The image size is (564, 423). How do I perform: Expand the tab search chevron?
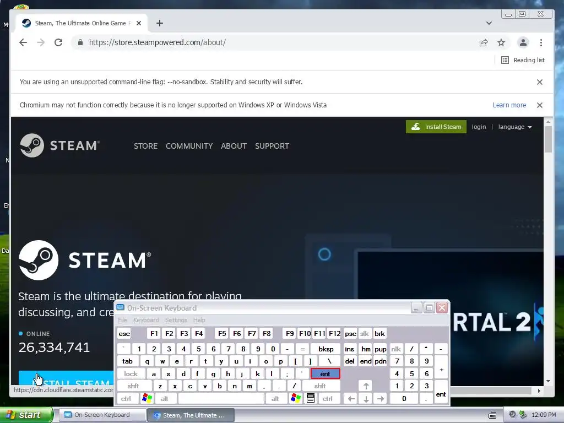(489, 23)
